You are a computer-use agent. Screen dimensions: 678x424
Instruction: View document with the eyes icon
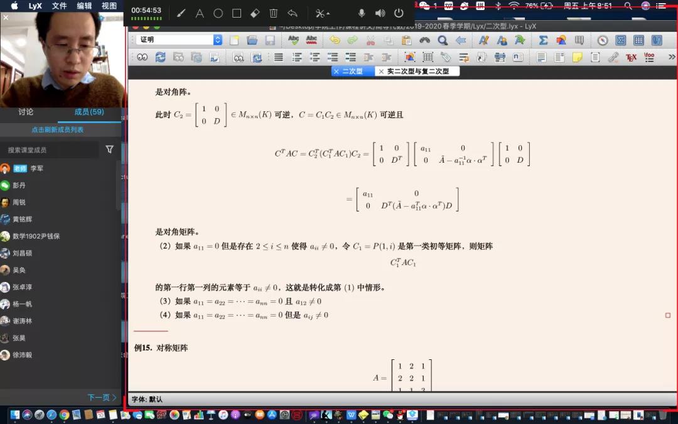click(x=143, y=57)
